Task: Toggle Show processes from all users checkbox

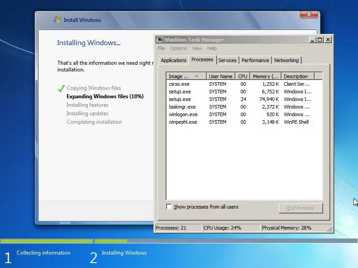Action: coord(169,207)
